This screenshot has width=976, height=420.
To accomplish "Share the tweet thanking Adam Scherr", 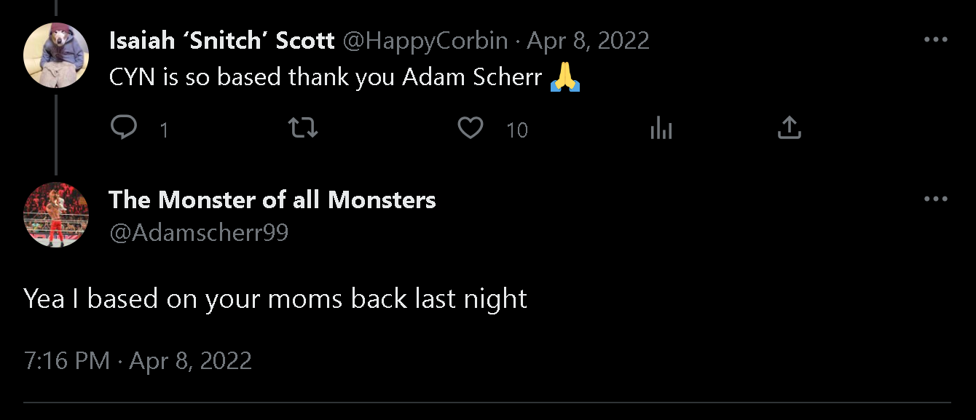I will [x=790, y=129].
